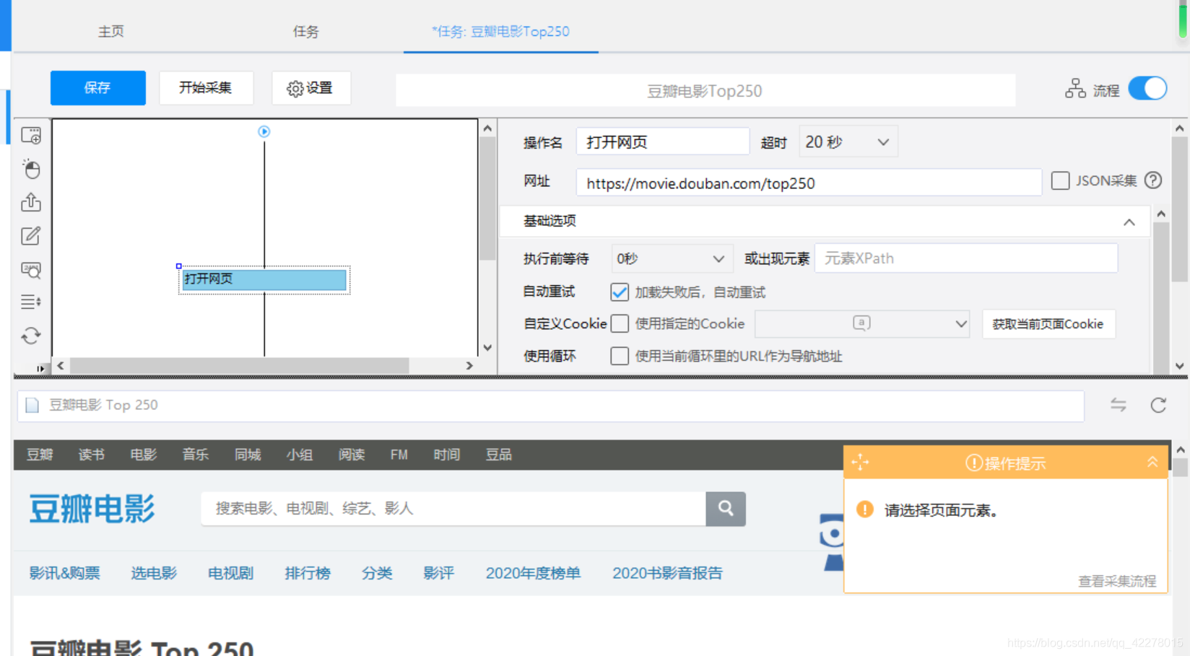Open FM in Douban top navigation

tap(399, 455)
